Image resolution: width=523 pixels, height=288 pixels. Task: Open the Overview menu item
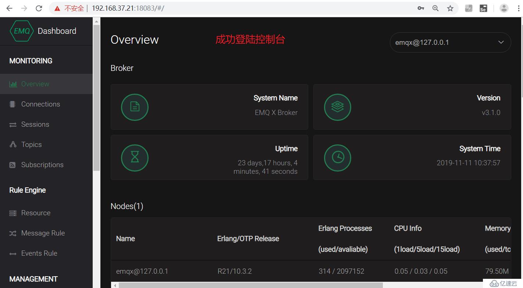[46, 84]
